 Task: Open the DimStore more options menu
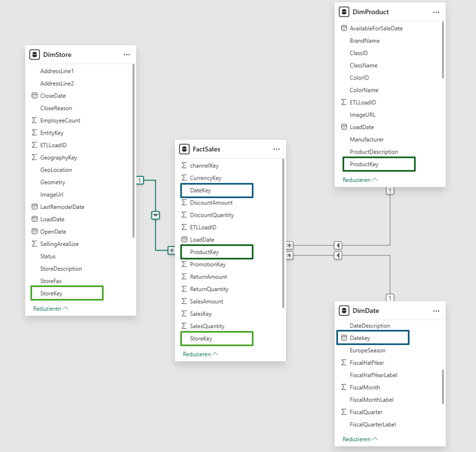pos(127,55)
